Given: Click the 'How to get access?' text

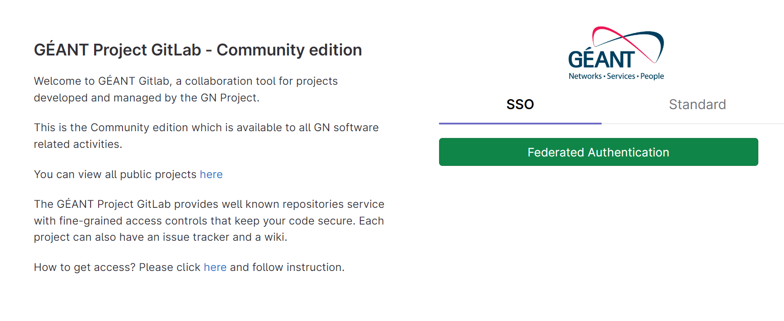Looking at the screenshot, I should tap(85, 267).
